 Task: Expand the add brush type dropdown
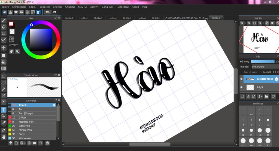[25, 143]
